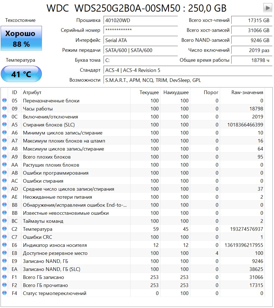274x308 pixels.
Task: Click status icon of A8 Максимум циклов row
Action: pyautogui.click(x=4, y=149)
